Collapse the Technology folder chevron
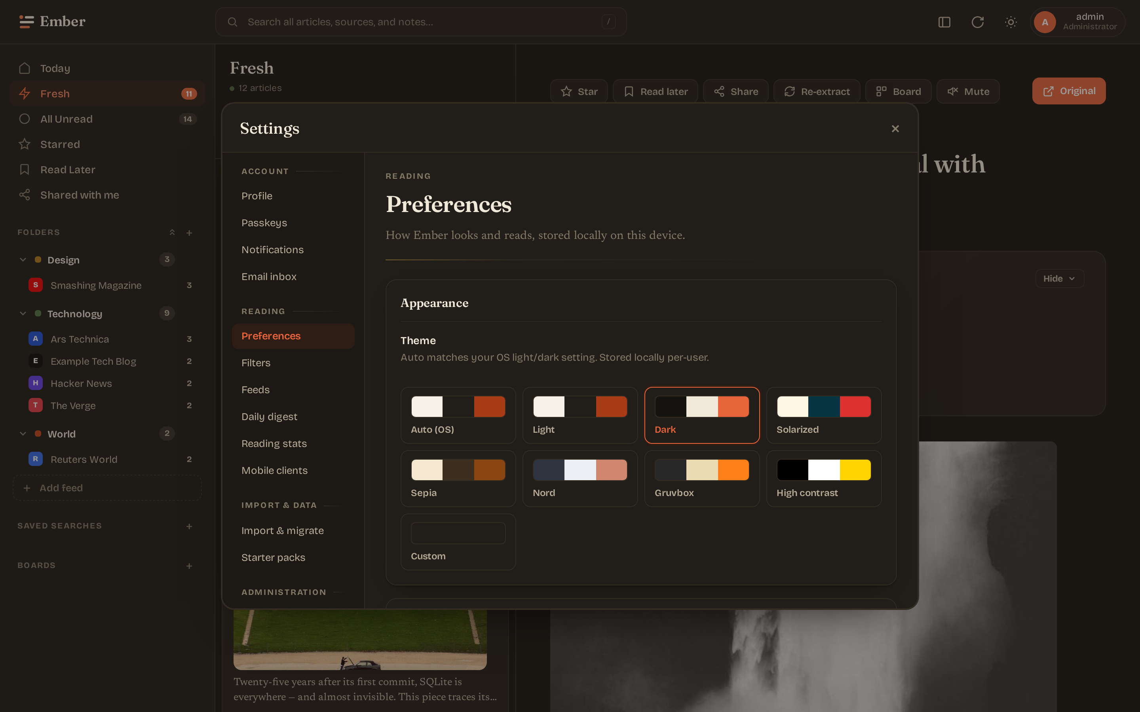 (23, 313)
